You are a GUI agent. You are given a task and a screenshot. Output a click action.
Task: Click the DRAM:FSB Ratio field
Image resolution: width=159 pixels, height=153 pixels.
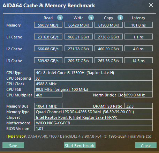[138, 106]
